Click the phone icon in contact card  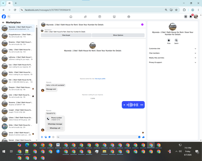48,119
